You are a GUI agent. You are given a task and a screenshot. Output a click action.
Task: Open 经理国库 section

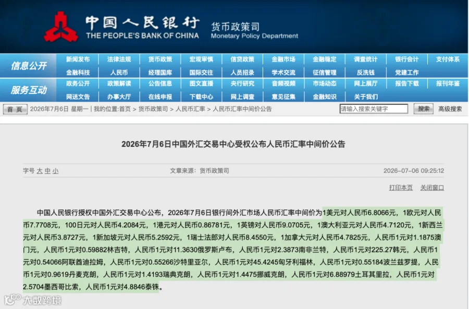[160, 72]
